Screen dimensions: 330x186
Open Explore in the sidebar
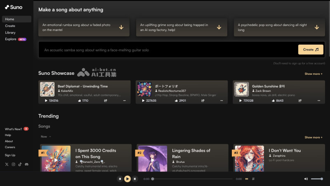(11, 39)
